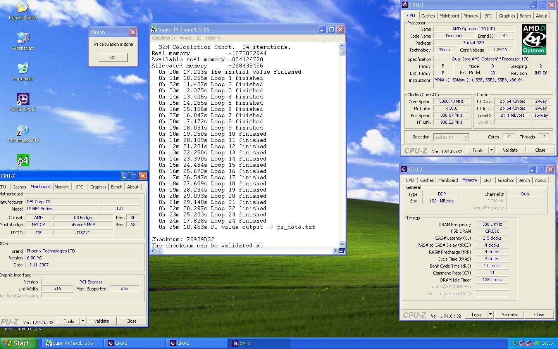
Task: Expand the Tools dropdown arrow in CPU window
Action: coord(491,150)
